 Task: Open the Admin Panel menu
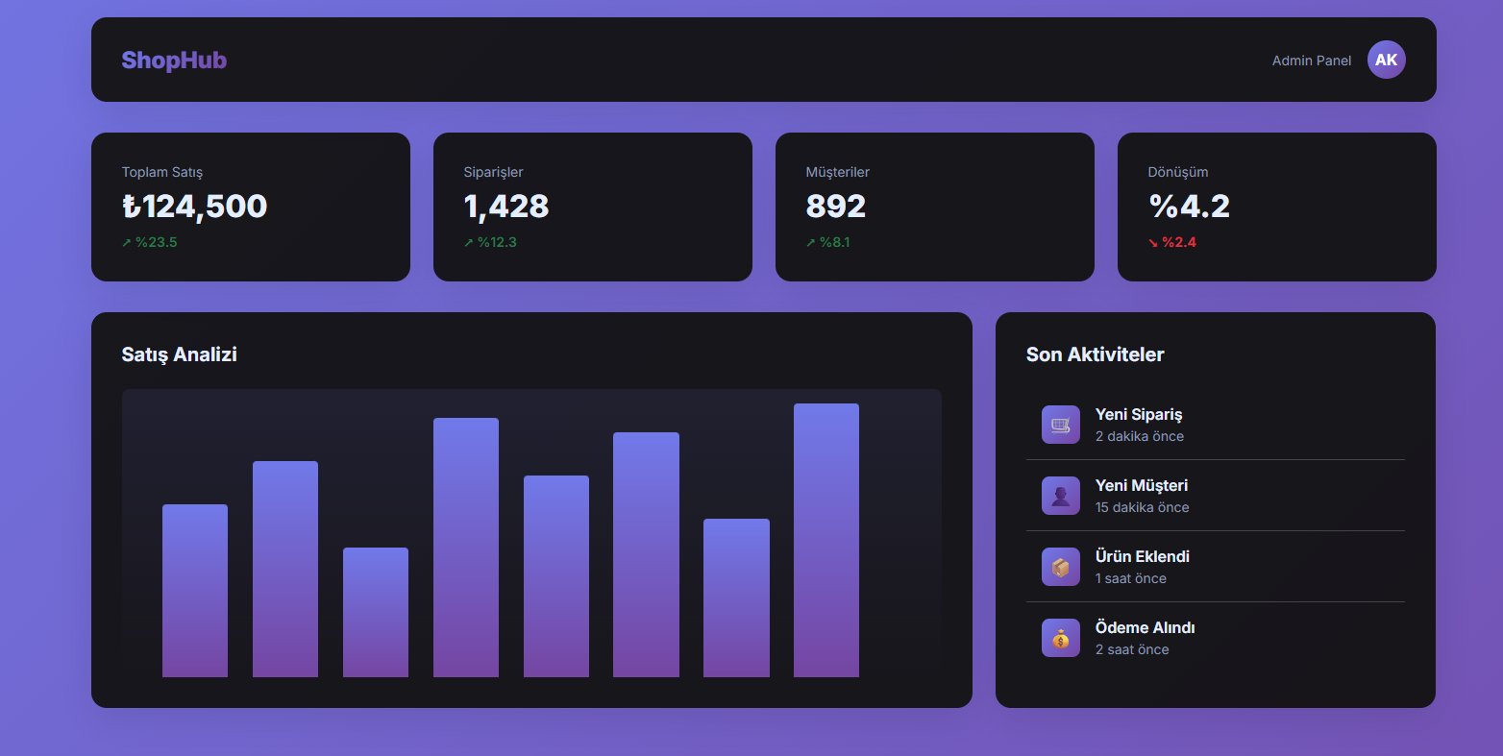pos(1310,60)
